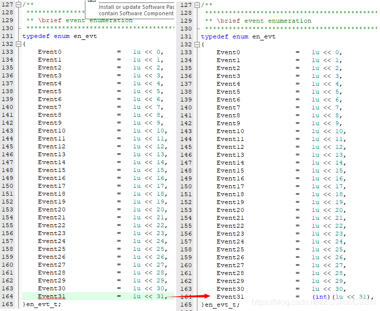Click '1u << 23,' value in right pane

(329, 234)
